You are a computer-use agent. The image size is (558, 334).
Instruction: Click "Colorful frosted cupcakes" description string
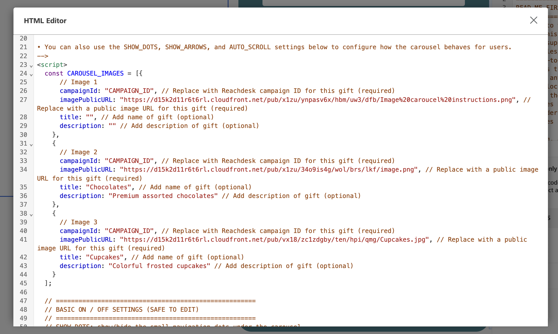[160, 266]
